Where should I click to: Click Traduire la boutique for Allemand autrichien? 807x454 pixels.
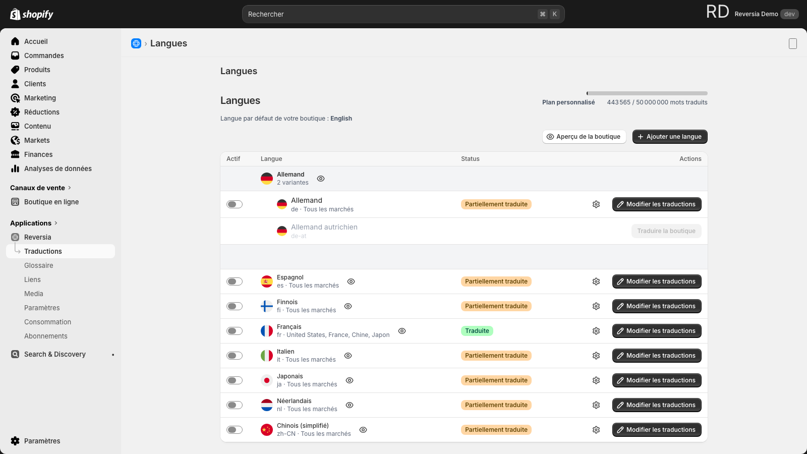click(666, 231)
